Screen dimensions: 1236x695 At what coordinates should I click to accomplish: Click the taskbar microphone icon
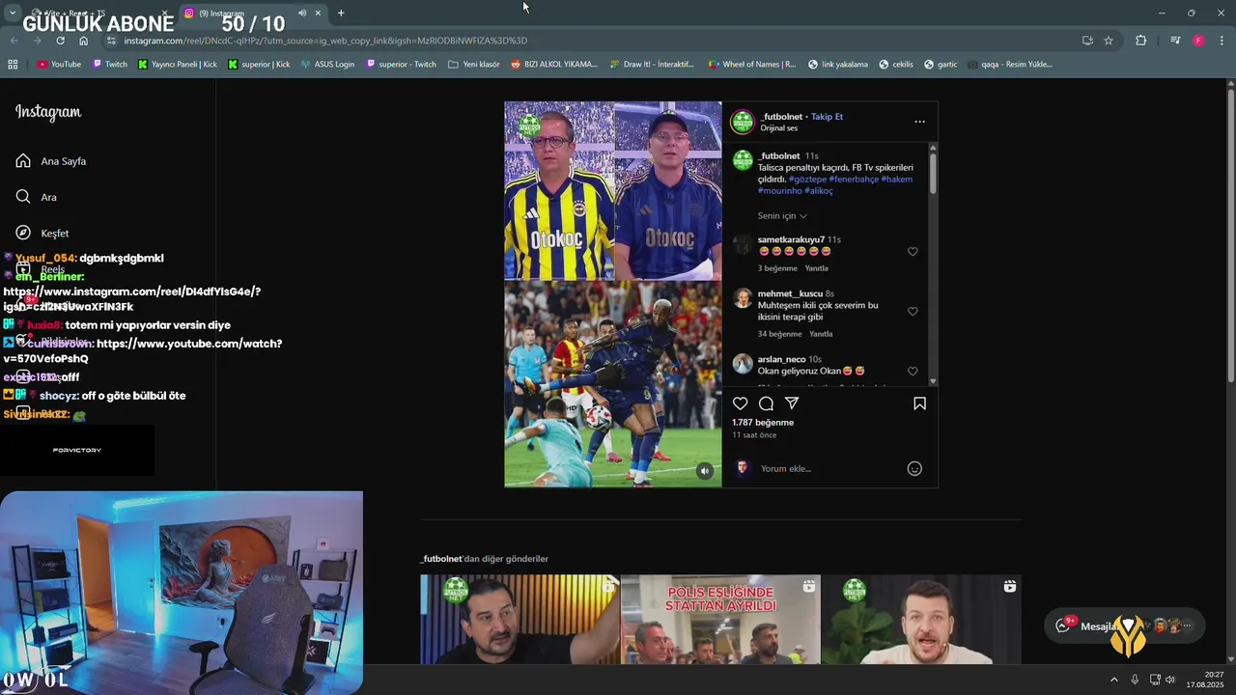point(1135,680)
